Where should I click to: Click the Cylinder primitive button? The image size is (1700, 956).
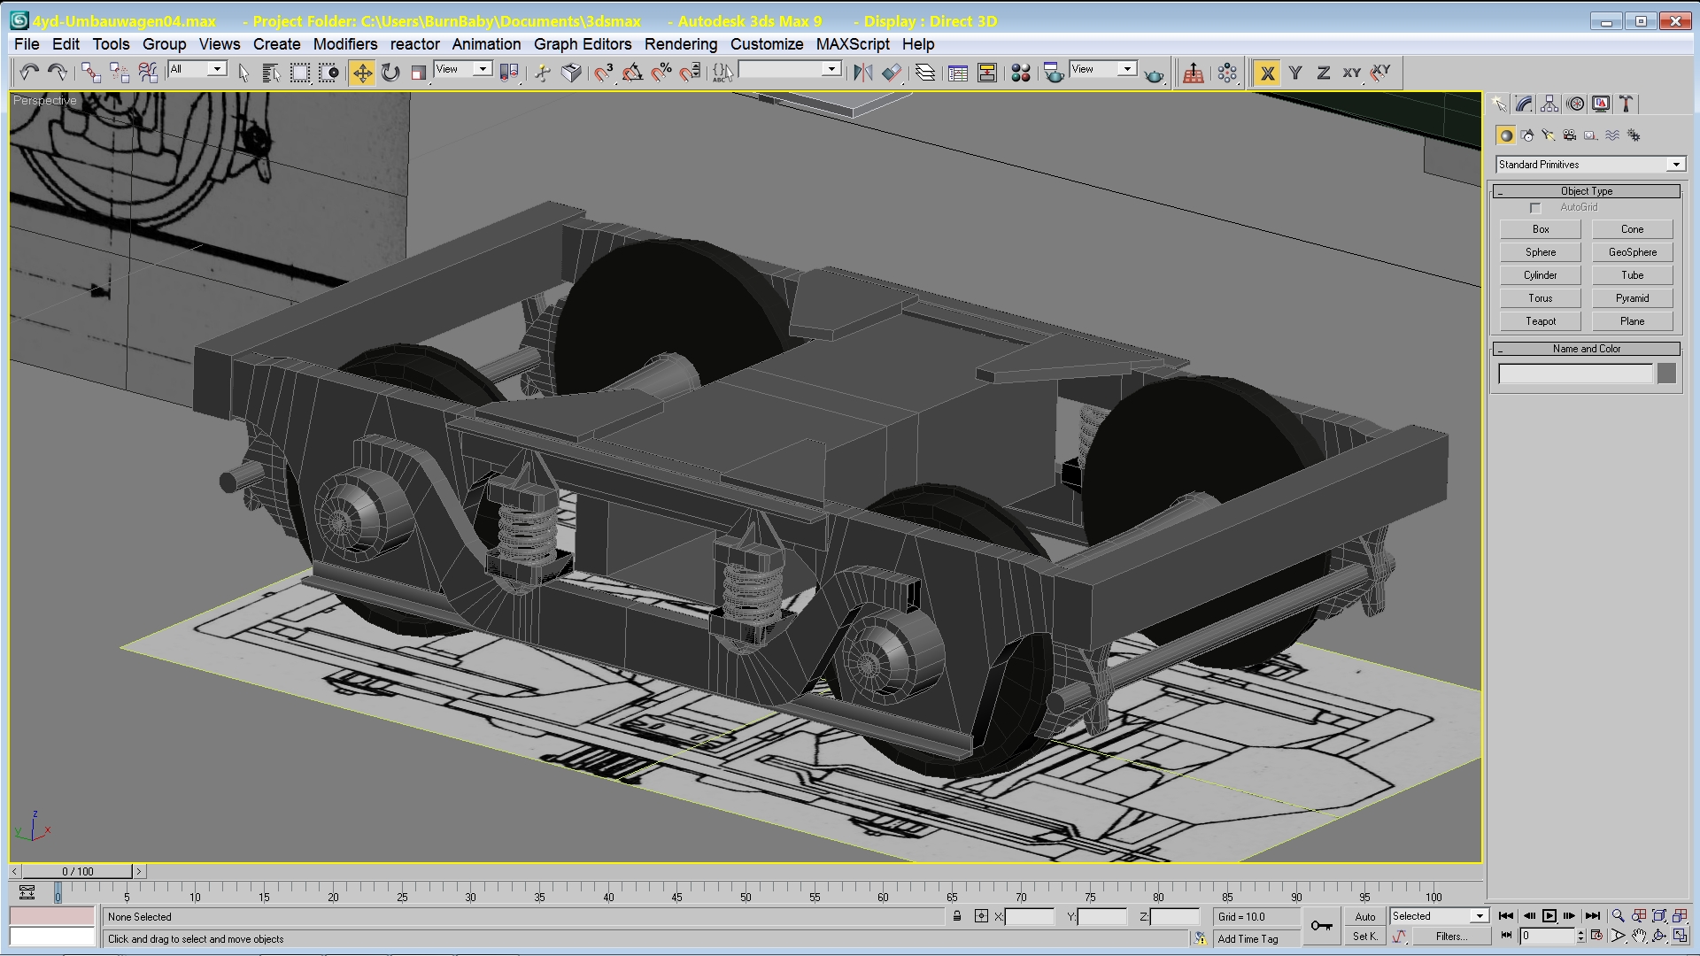tap(1540, 275)
